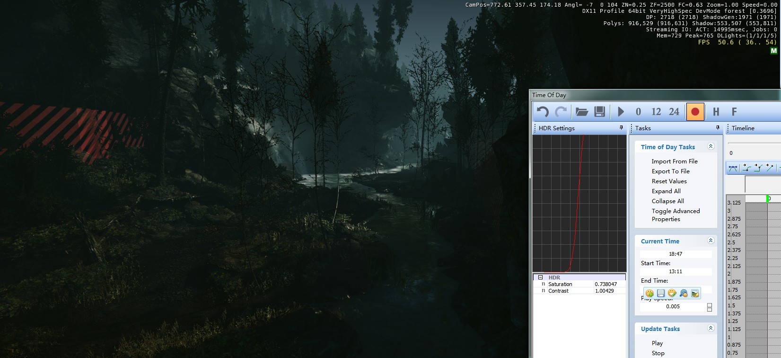Click Toggle Advanced Properties
The width and height of the screenshot is (781, 358).
click(676, 215)
